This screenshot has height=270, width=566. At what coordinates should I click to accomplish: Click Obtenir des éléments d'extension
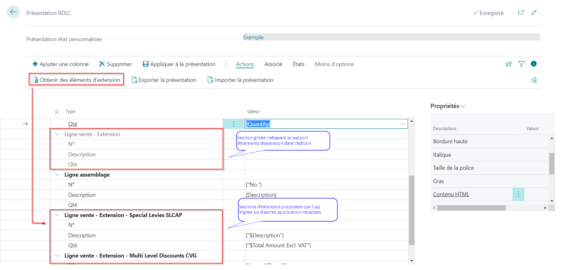pos(77,80)
